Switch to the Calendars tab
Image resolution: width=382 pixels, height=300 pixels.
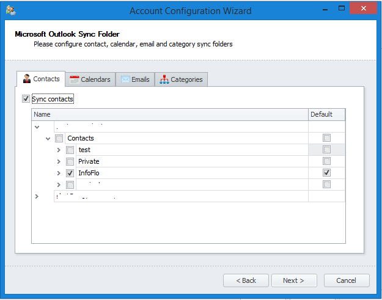click(x=90, y=79)
